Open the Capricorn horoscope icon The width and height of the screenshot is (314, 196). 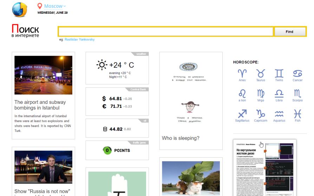click(261, 114)
